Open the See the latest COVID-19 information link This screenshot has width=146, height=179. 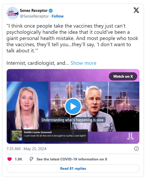pyautogui.click(x=72, y=159)
